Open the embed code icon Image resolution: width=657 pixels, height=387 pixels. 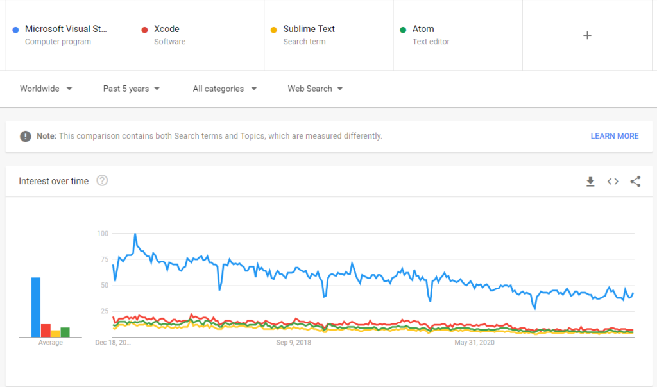(613, 182)
